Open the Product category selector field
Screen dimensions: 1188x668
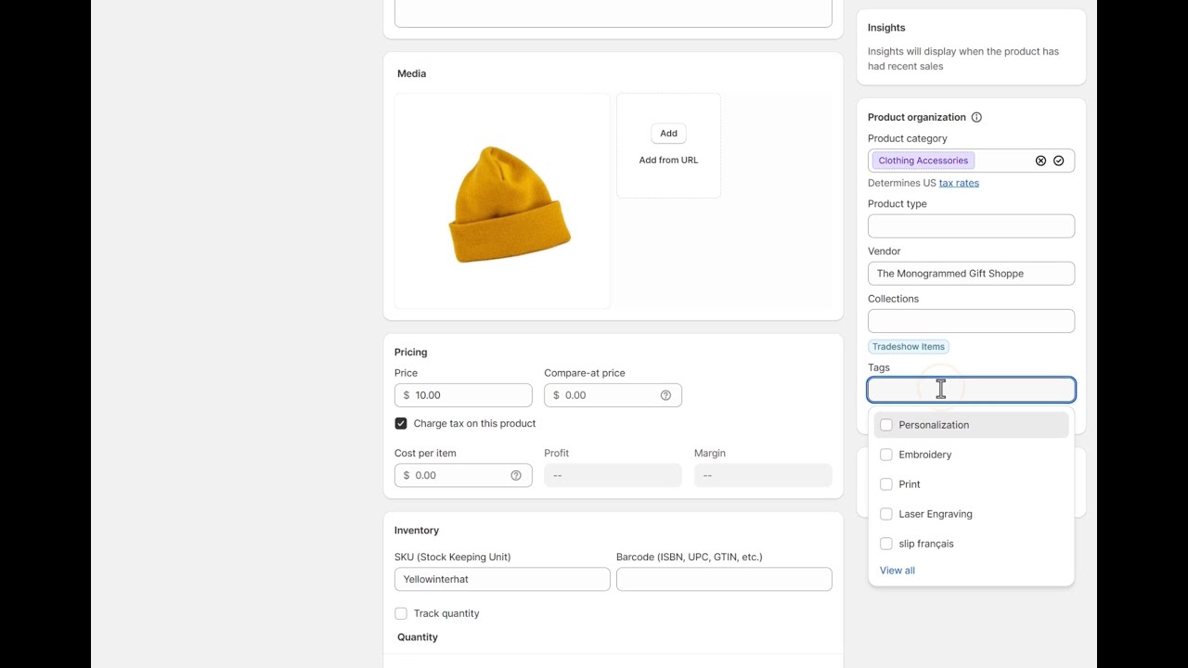coord(971,161)
